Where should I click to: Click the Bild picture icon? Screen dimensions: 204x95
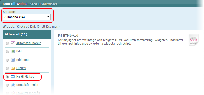click(13, 51)
